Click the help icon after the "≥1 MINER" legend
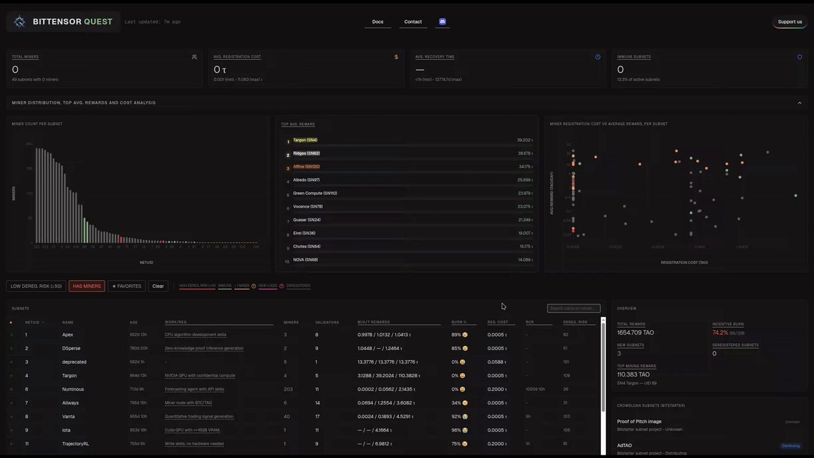Viewport: 814px width, 458px height. 254,286
